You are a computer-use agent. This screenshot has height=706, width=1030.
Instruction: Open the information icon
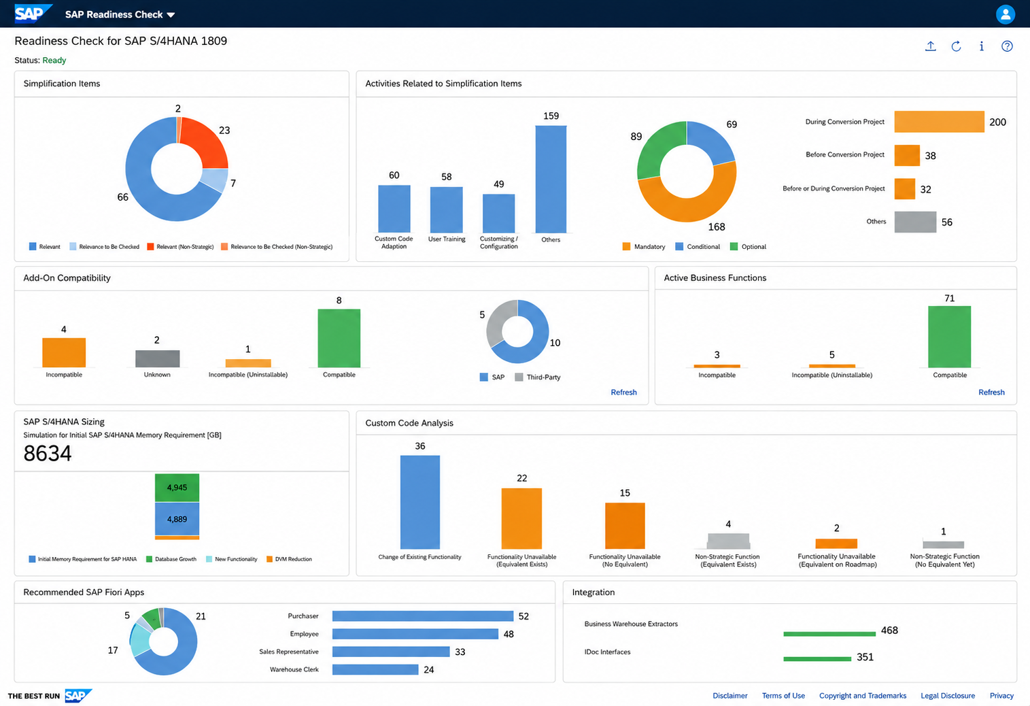(x=981, y=46)
